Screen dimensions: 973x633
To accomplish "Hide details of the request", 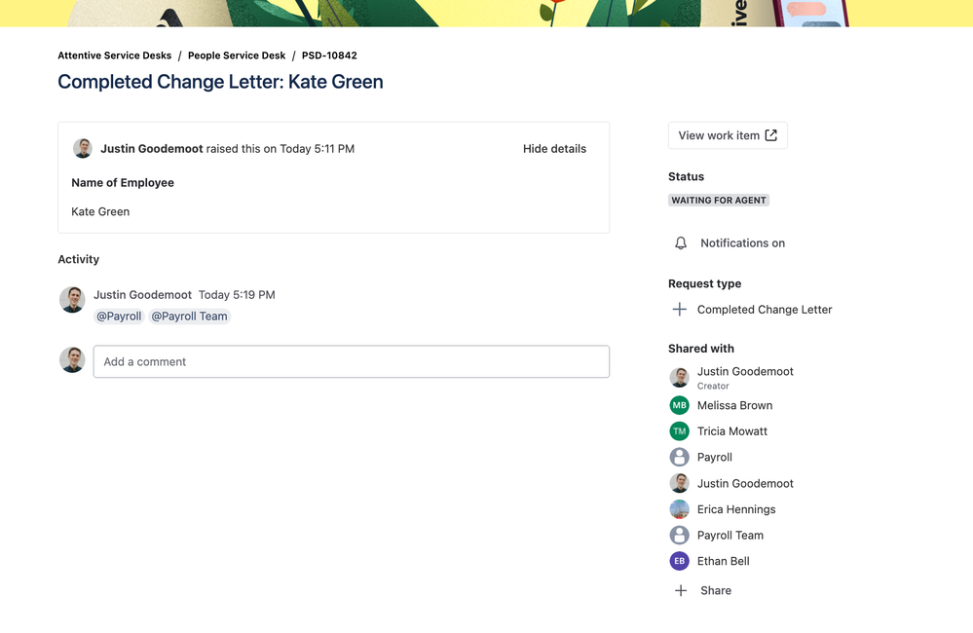I will [554, 148].
